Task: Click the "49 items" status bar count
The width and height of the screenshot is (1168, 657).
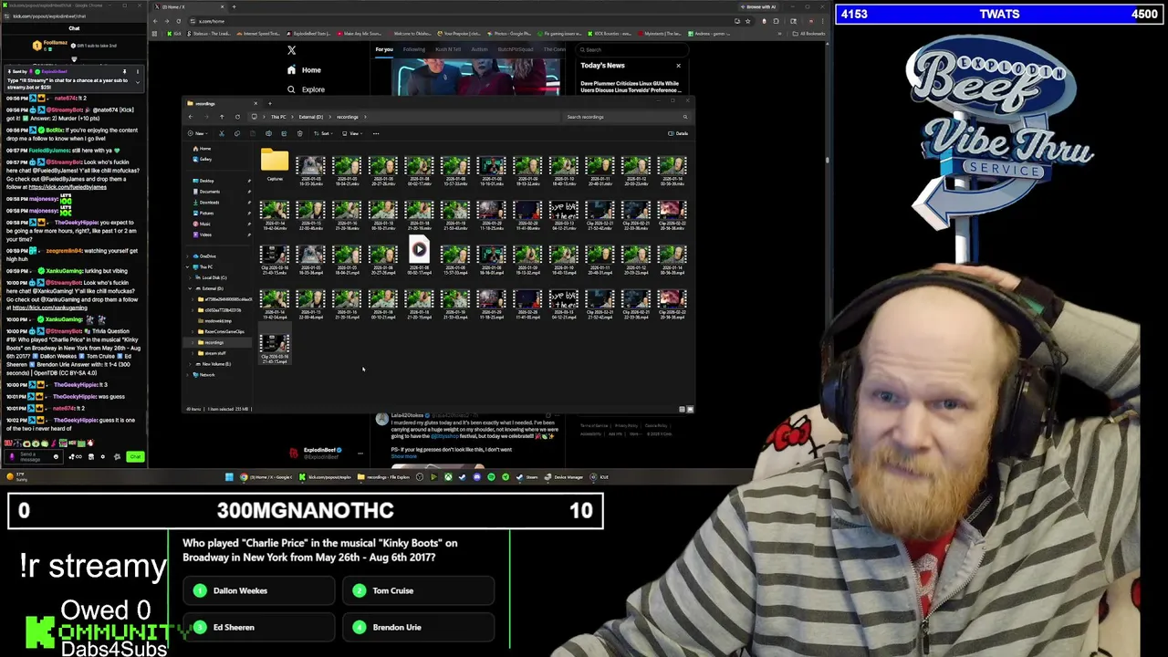Action: click(x=193, y=409)
